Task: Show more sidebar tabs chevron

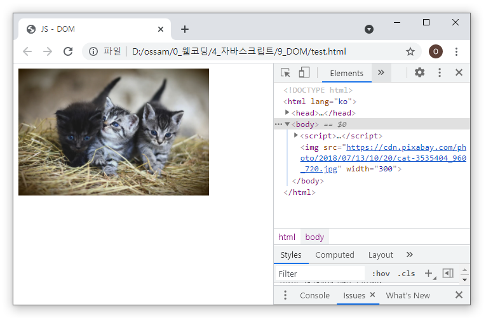Action: [409, 255]
